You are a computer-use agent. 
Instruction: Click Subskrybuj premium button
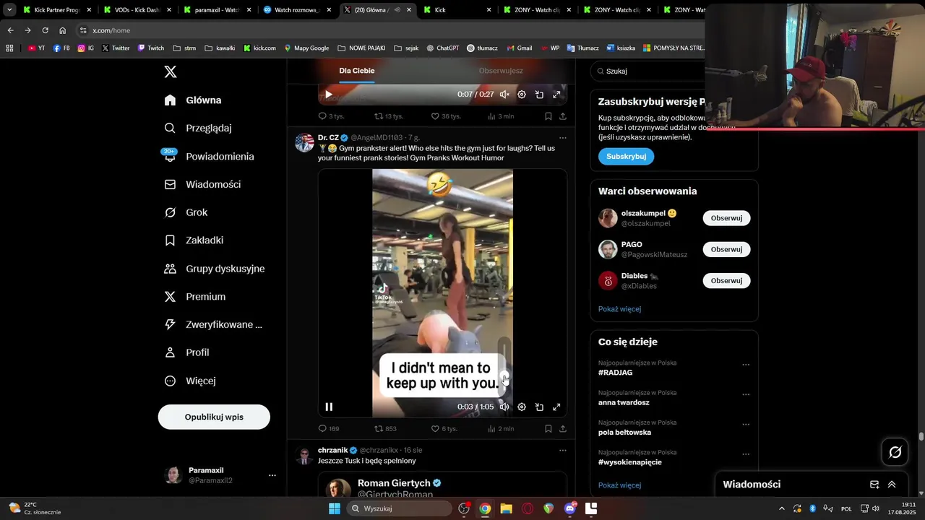click(x=626, y=156)
